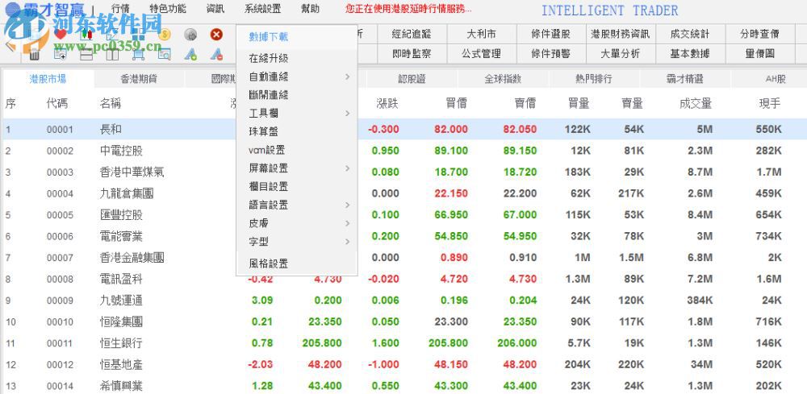Click the 成交統計 button

[x=690, y=35]
